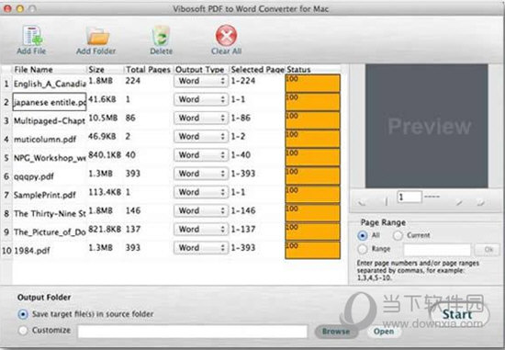Viewport: 505px width, 350px height.
Task: Click the Open output folder button
Action: pyautogui.click(x=384, y=332)
